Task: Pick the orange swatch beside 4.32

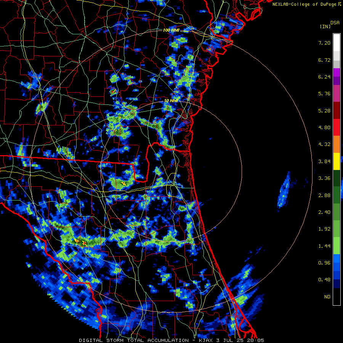Action: coord(337,144)
